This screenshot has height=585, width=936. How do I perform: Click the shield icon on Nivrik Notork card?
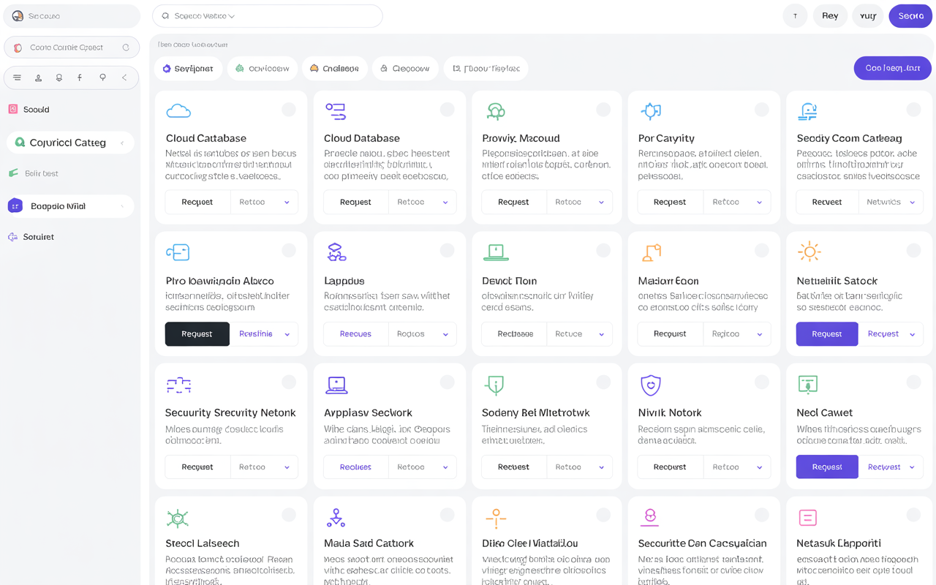pyautogui.click(x=652, y=384)
